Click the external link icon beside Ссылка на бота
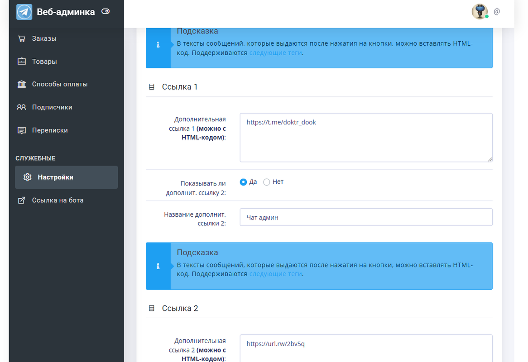 tap(22, 200)
